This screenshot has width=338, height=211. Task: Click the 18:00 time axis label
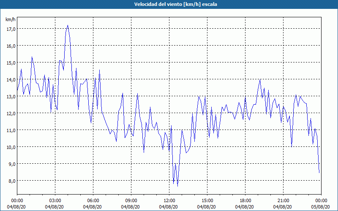[245, 201]
